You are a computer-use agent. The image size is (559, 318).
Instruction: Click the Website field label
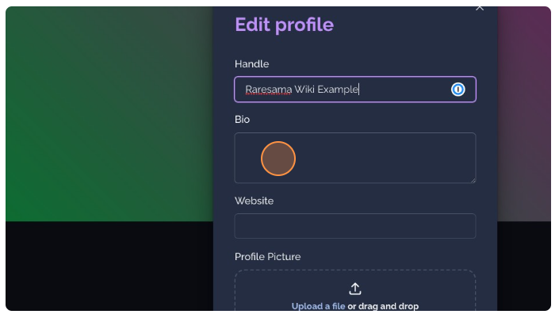coord(254,201)
